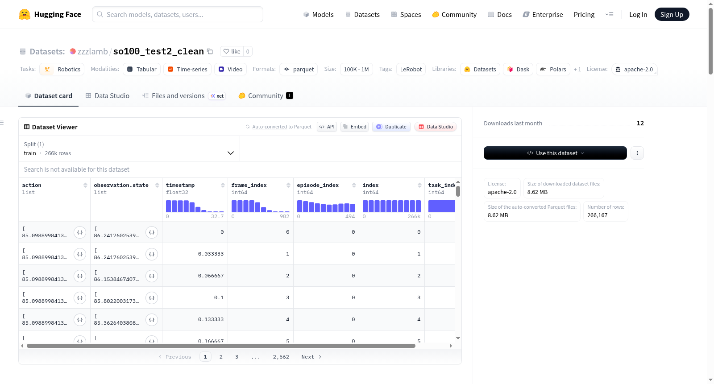
Task: Sort by the index column
Action: (419, 185)
